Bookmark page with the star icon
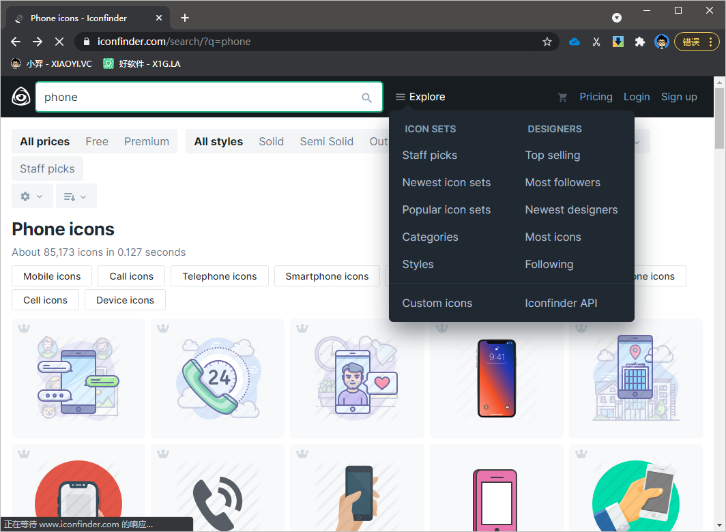This screenshot has height=532, width=726. (x=547, y=42)
